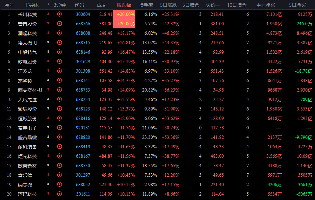
Task: Click the 5日增仓 column header
Action: coord(191,5)
